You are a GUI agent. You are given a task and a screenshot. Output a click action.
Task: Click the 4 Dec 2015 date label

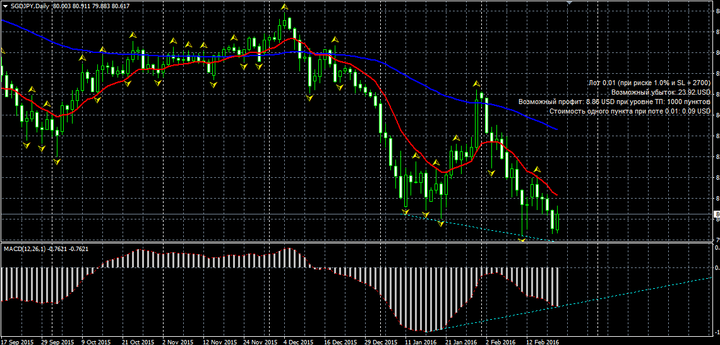pos(299,342)
